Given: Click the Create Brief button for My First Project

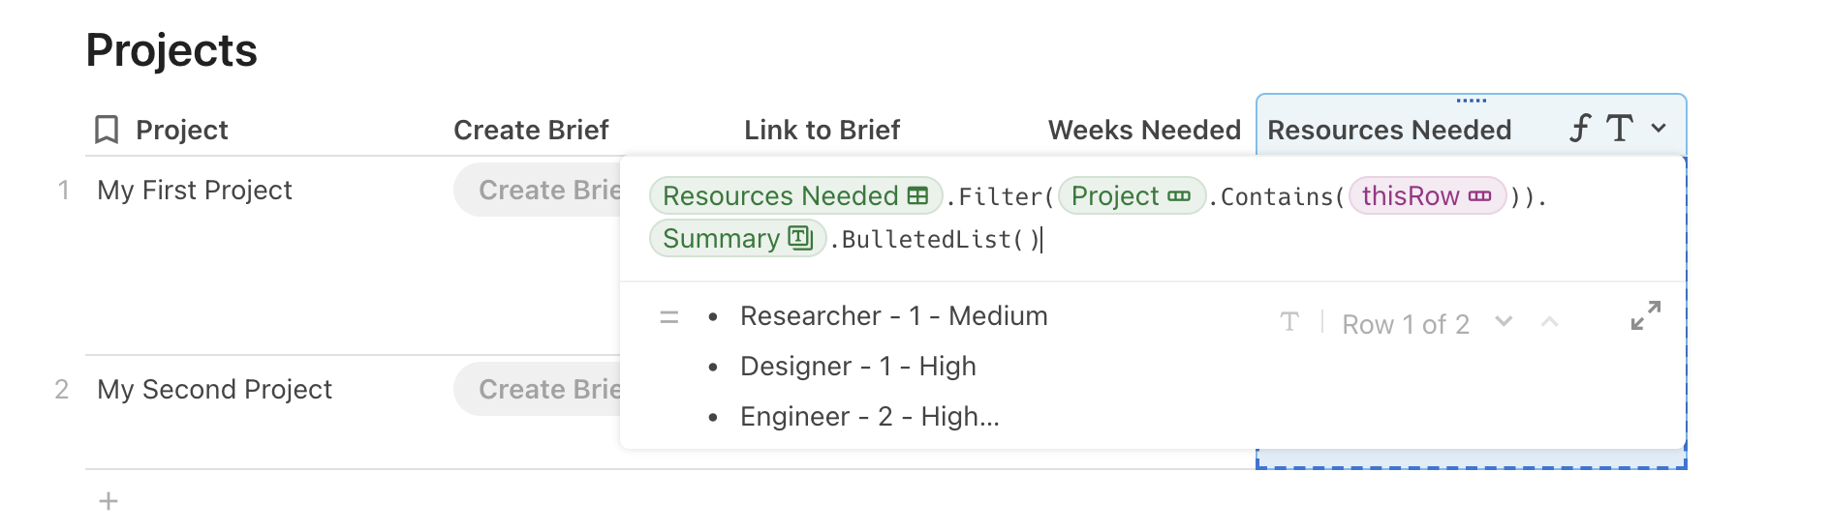Looking at the screenshot, I should click(x=539, y=191).
